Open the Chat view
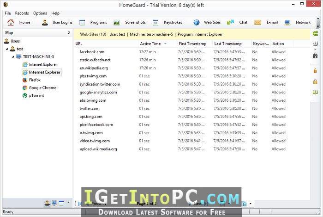Screen dimensions: 323x217 click(237, 22)
